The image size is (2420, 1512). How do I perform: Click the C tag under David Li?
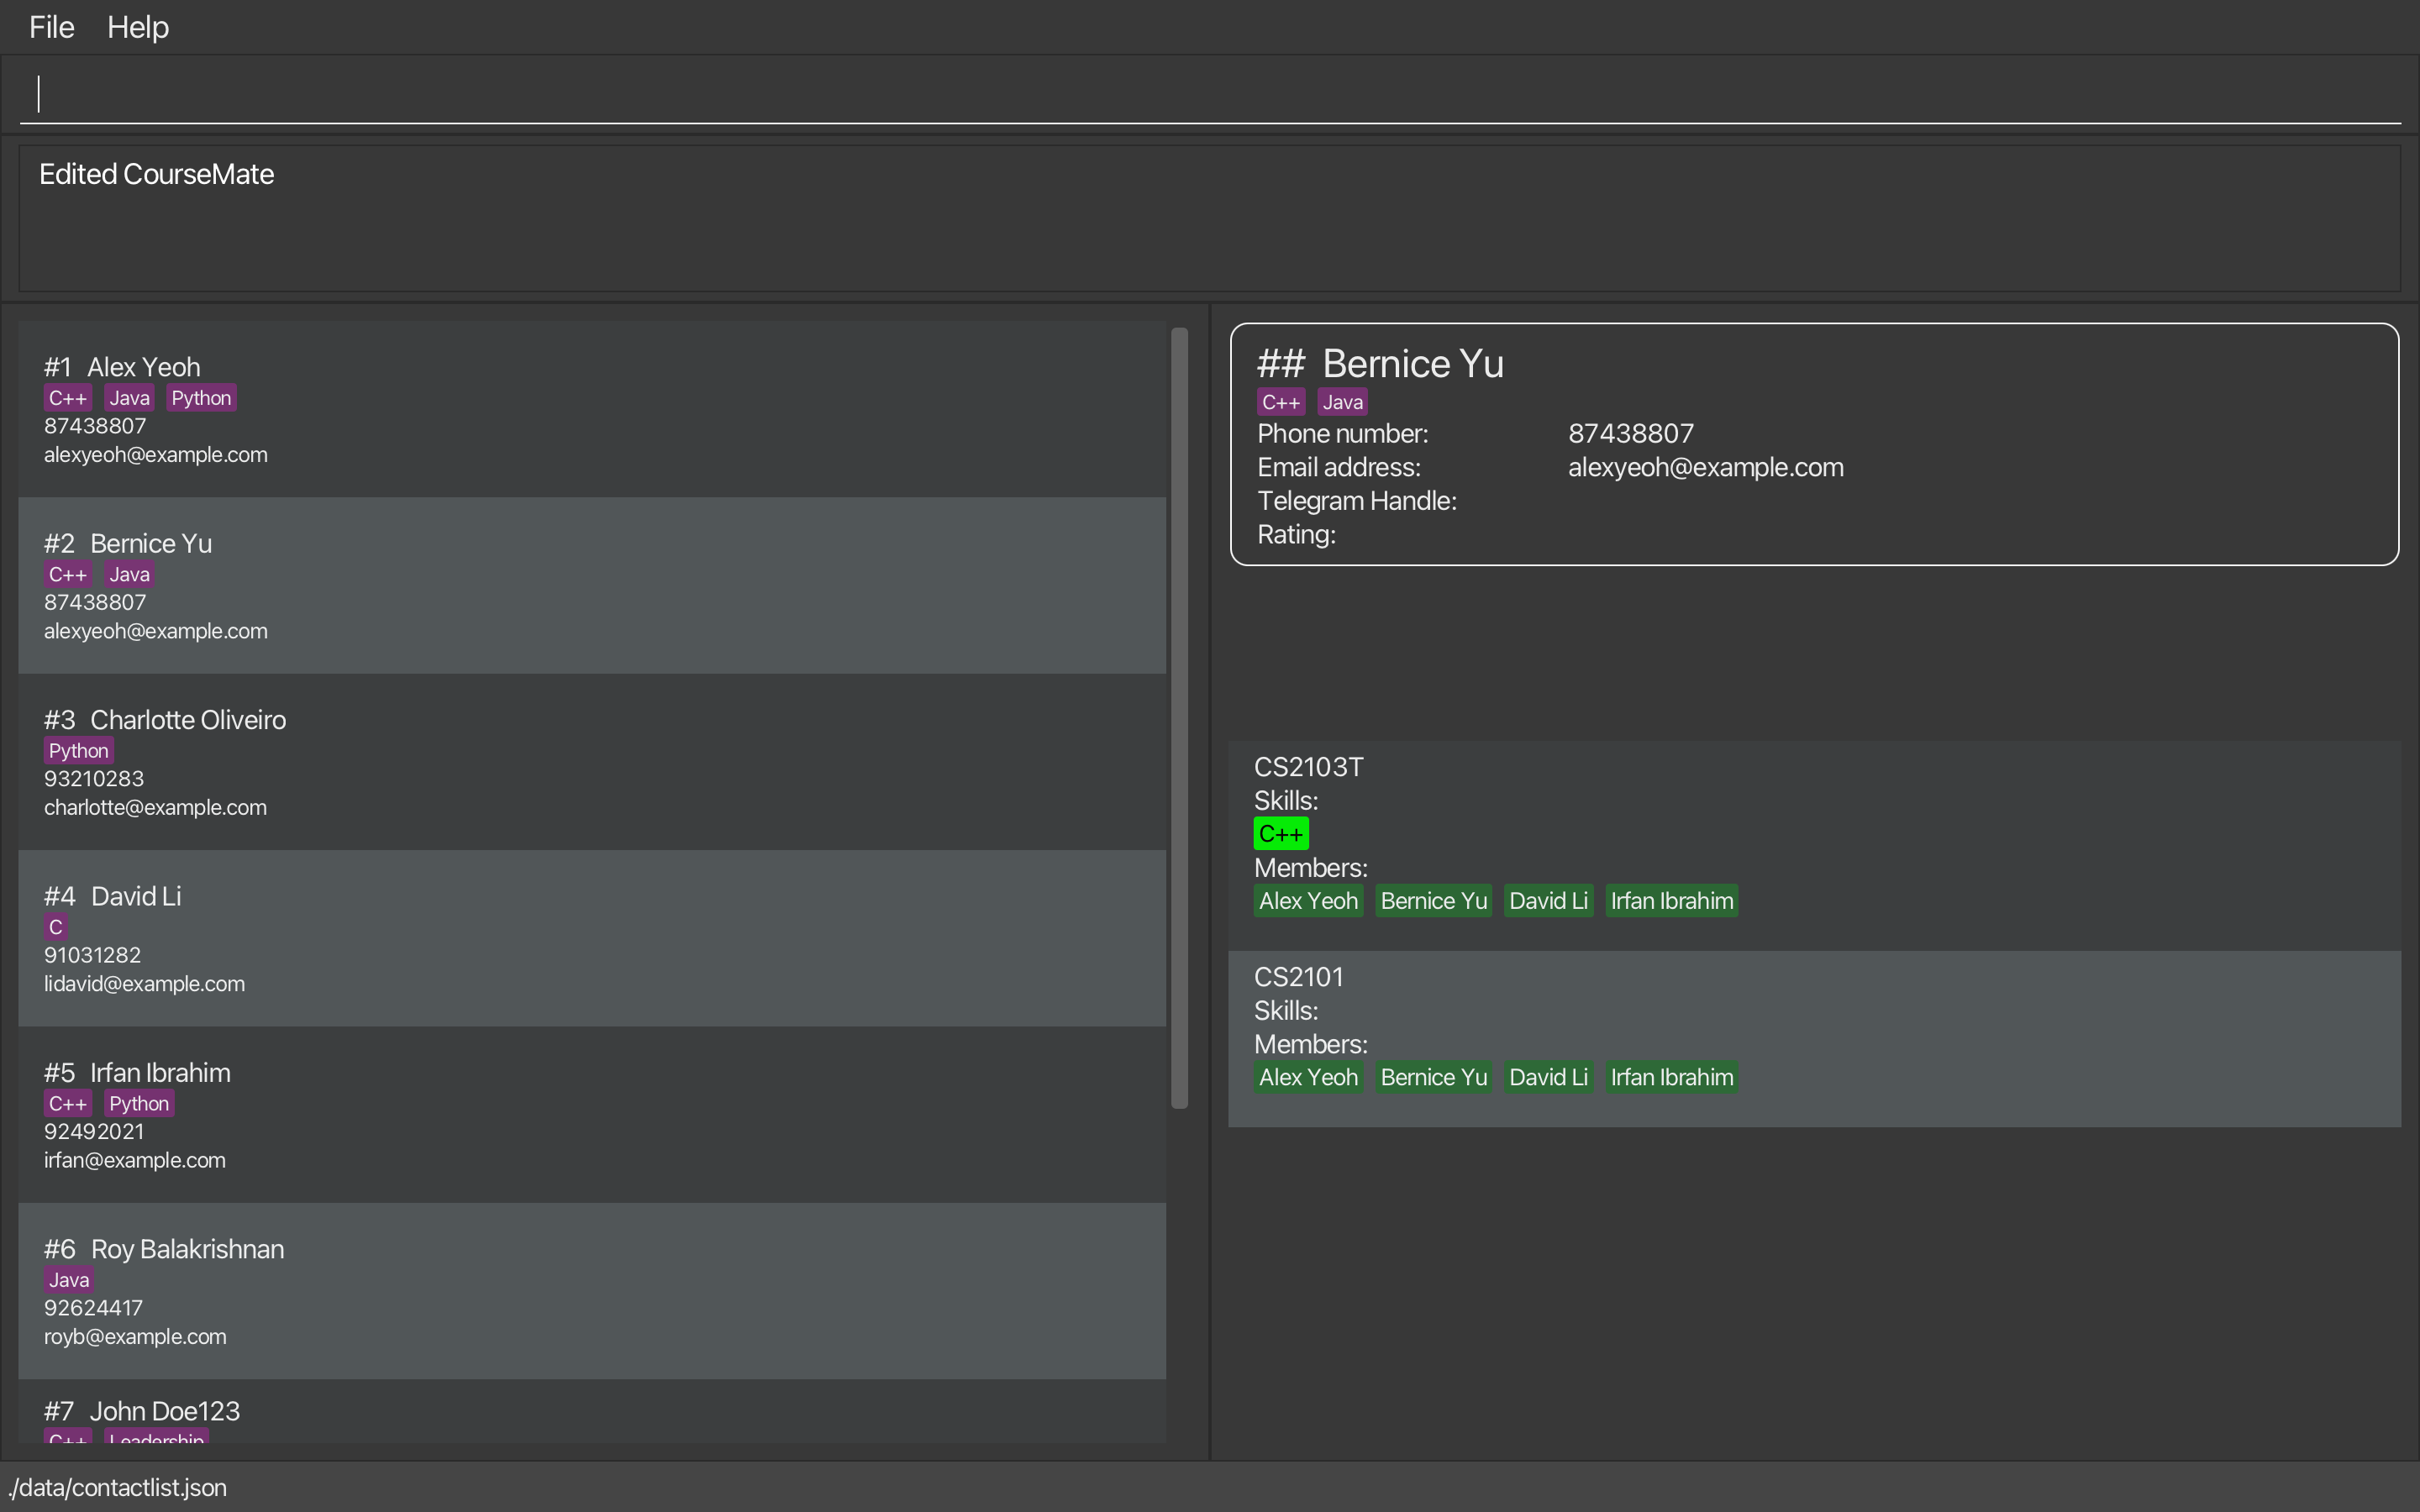point(56,927)
